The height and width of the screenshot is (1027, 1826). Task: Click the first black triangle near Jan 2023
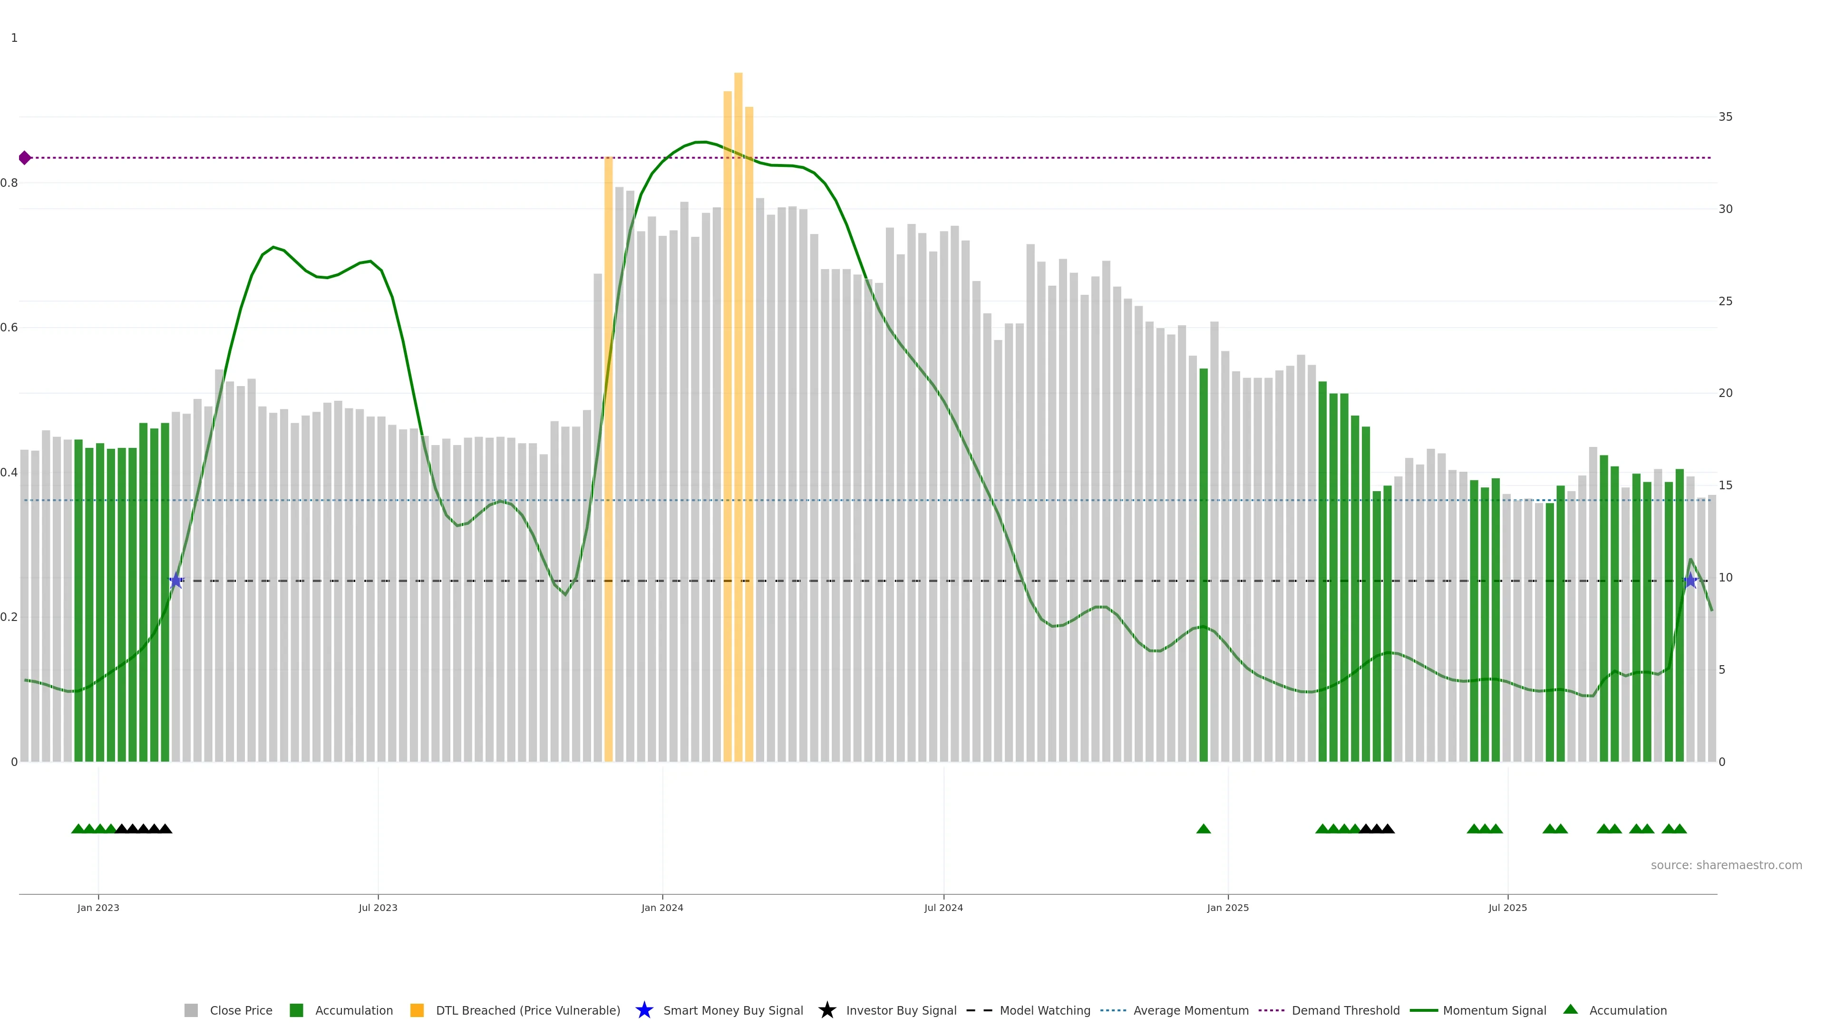point(121,829)
